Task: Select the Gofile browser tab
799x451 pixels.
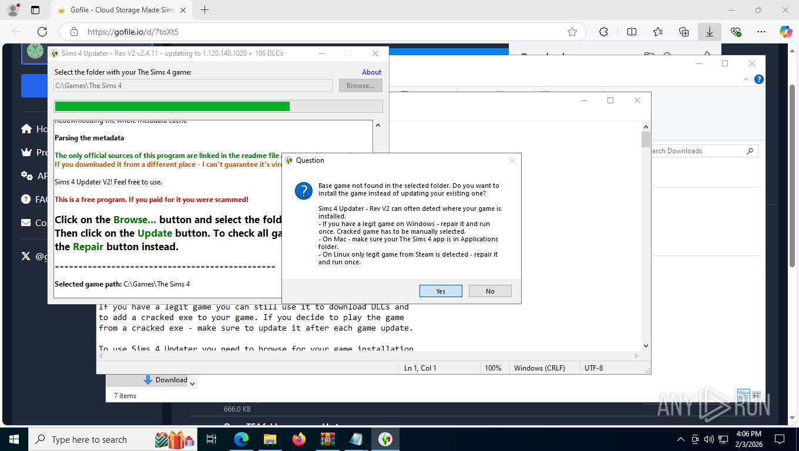Action: (x=122, y=10)
